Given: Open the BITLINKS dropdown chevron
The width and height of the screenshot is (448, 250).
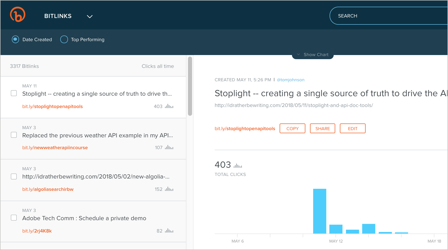Looking at the screenshot, I should click(90, 16).
